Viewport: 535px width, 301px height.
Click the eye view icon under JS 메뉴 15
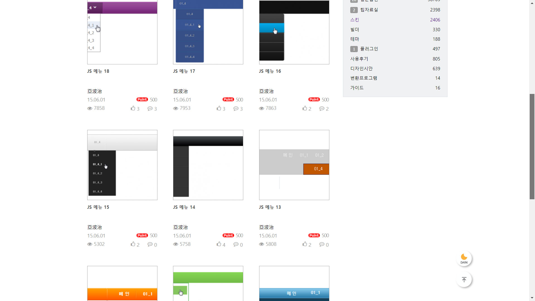(90, 244)
